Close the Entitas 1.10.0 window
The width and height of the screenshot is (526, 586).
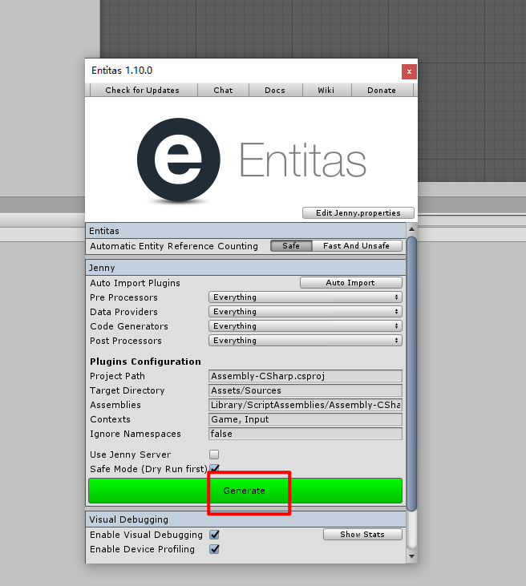click(x=409, y=72)
